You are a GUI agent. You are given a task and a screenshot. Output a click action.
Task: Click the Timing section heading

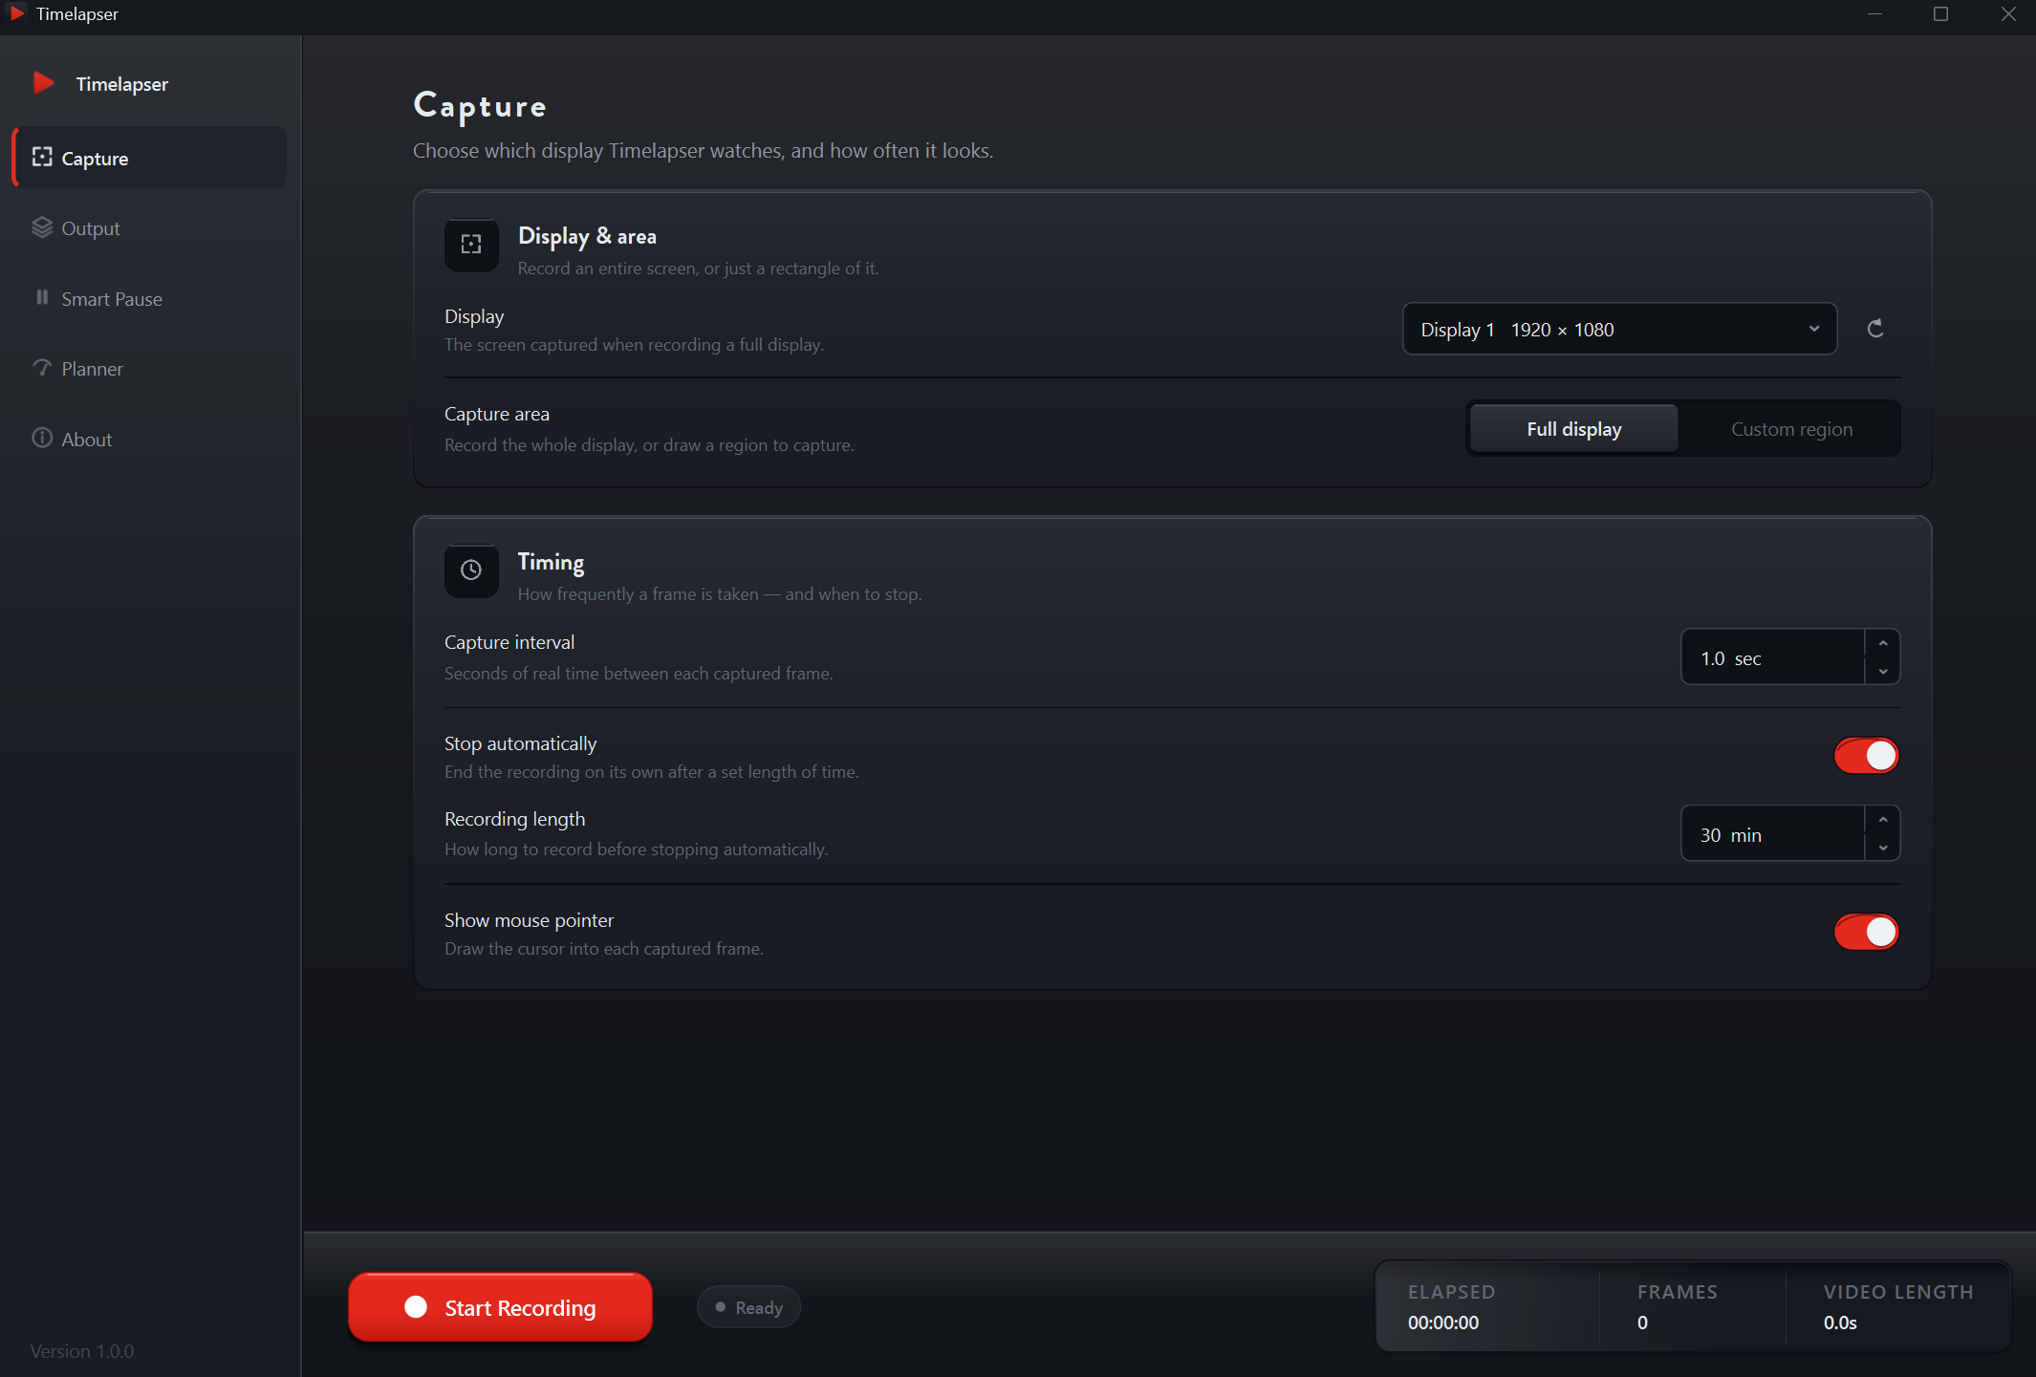point(551,563)
